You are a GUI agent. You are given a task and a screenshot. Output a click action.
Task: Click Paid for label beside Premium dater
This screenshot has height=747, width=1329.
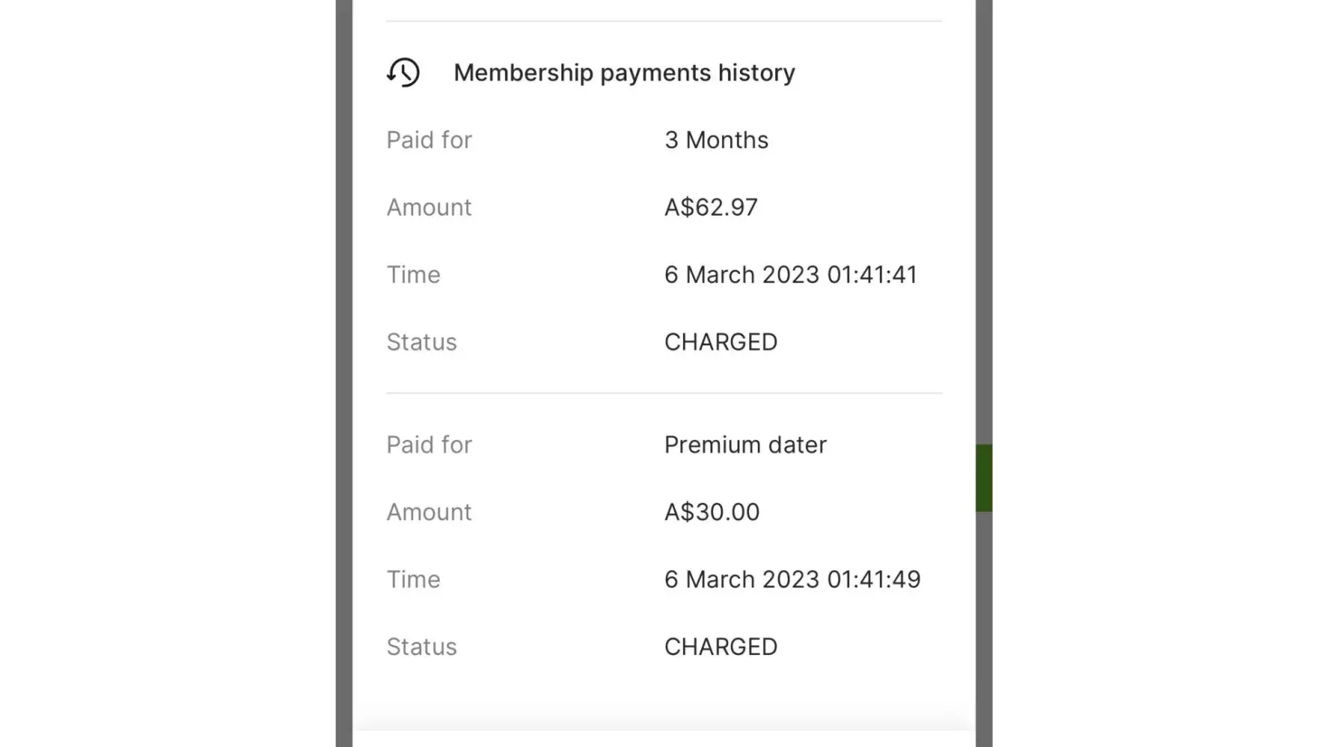tap(429, 444)
